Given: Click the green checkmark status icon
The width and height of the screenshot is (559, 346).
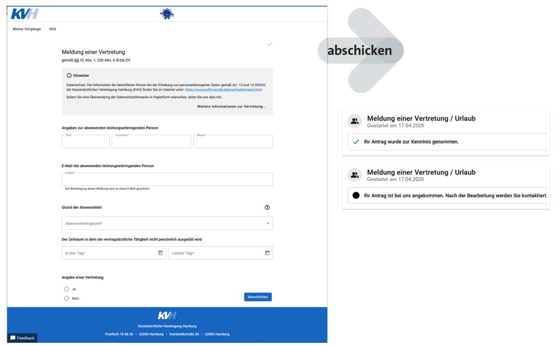Looking at the screenshot, I should 356,142.
